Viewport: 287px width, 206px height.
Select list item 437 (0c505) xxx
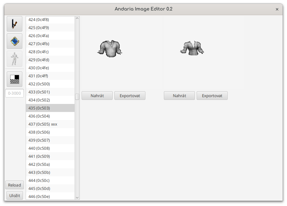[50, 124]
